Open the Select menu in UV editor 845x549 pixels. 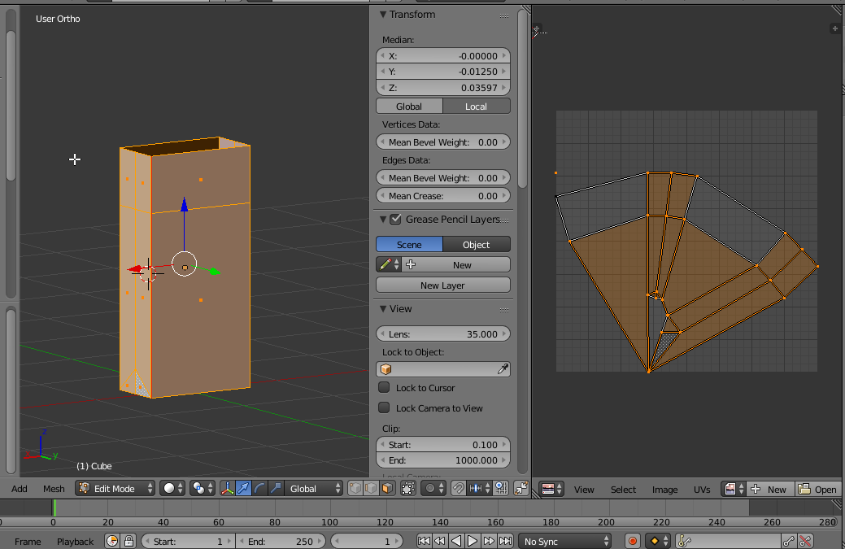tap(623, 489)
